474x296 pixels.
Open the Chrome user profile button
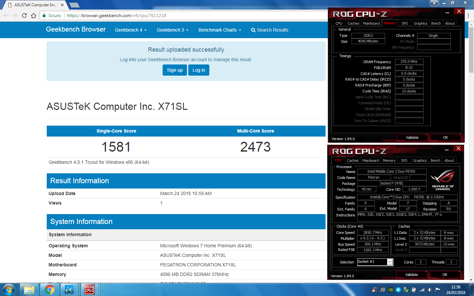coord(434,3)
